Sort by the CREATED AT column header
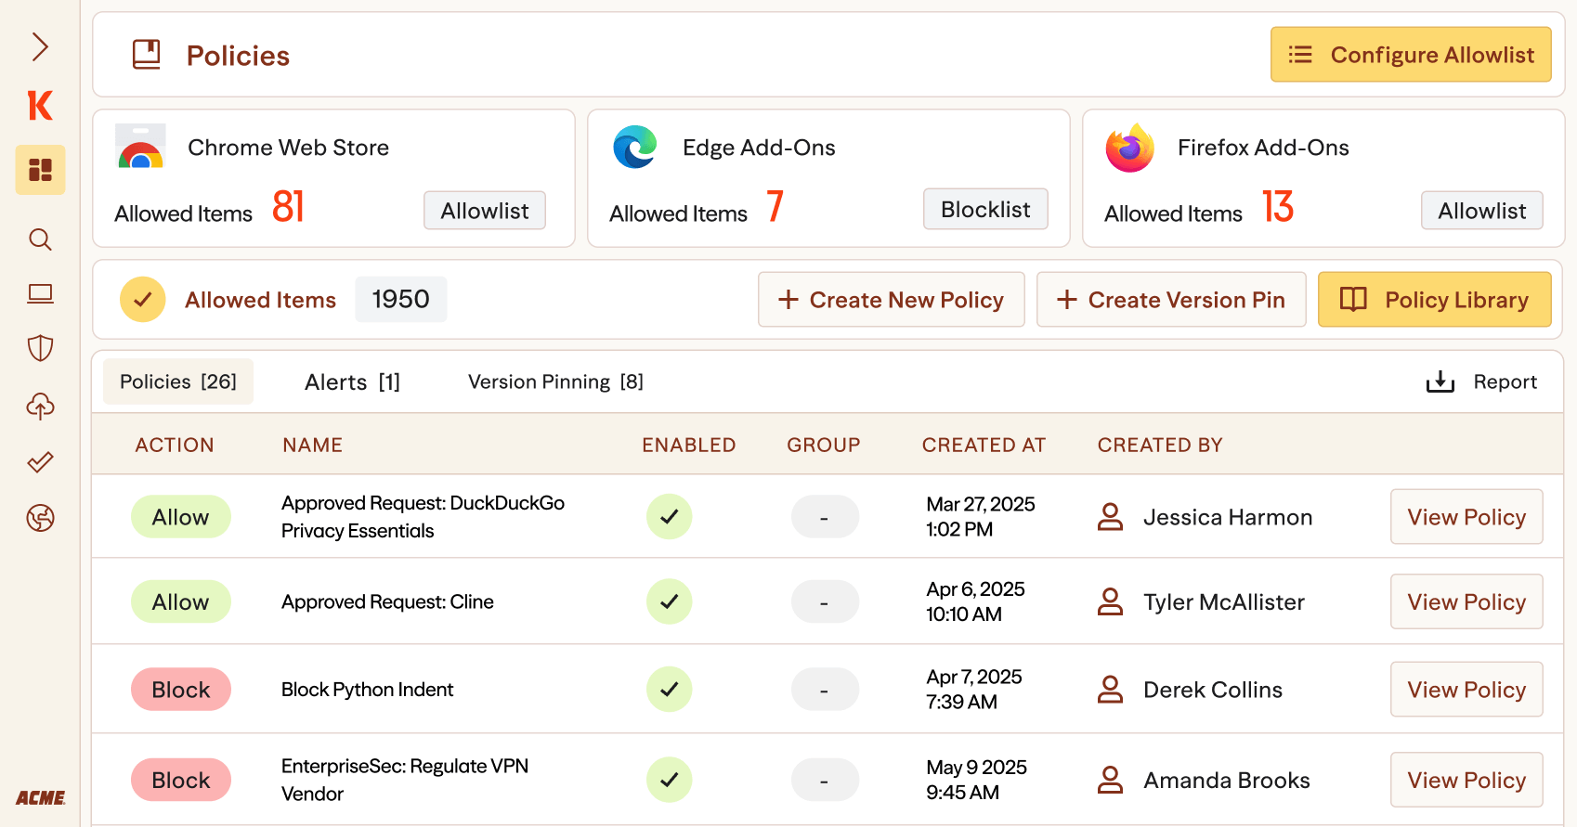The height and width of the screenshot is (827, 1577). click(984, 446)
